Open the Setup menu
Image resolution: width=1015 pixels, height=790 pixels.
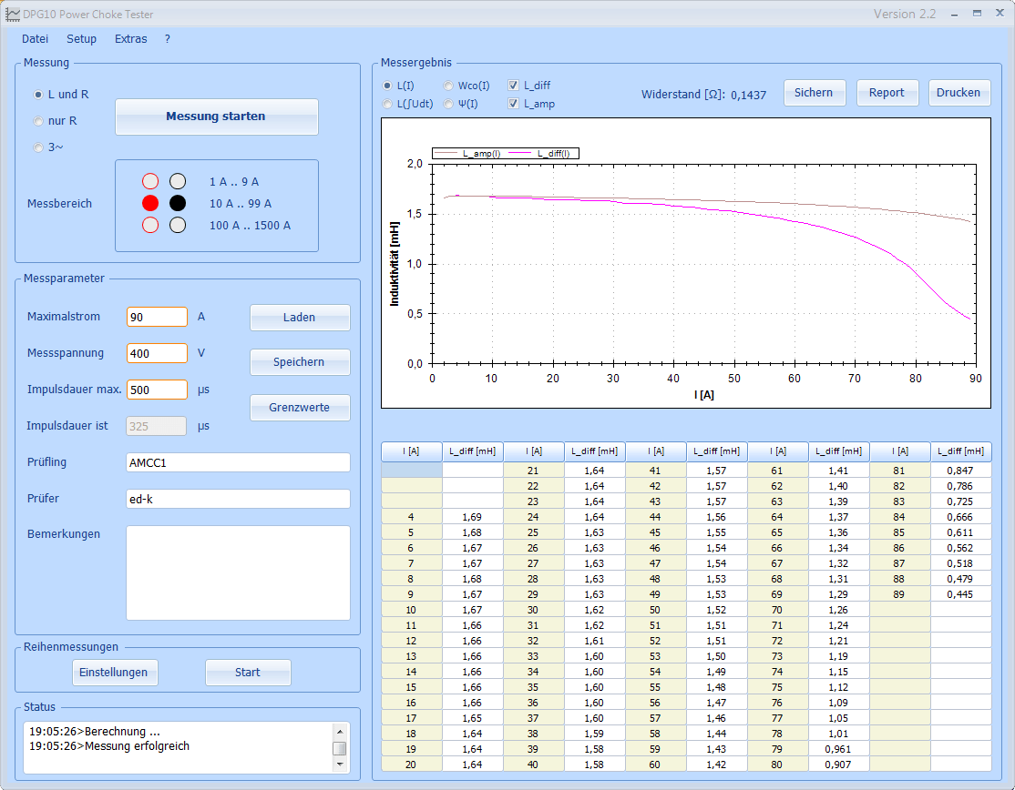click(x=81, y=39)
